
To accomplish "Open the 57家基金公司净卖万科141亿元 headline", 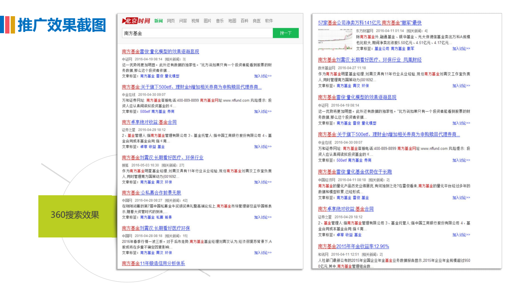I will pyautogui.click(x=370, y=23).
